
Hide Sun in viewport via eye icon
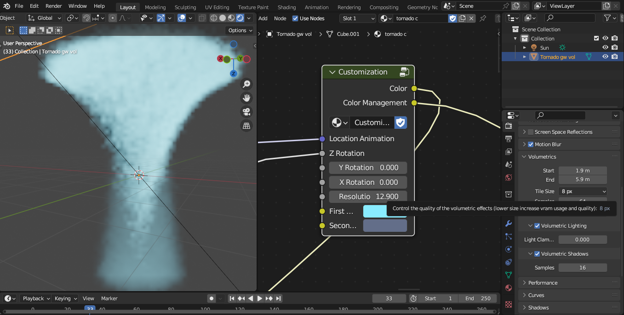pyautogui.click(x=606, y=48)
